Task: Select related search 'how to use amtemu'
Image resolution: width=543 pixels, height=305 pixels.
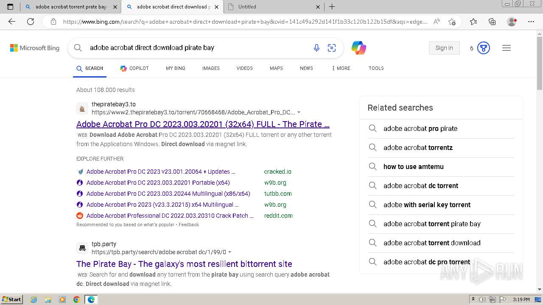Action: [441, 166]
